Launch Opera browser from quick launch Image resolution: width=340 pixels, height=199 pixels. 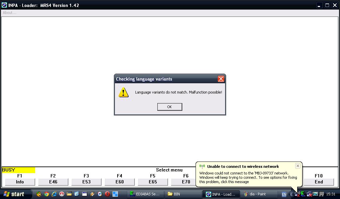(107, 194)
